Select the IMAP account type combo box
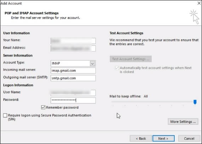The width and height of the screenshot is (202, 144). (73, 63)
